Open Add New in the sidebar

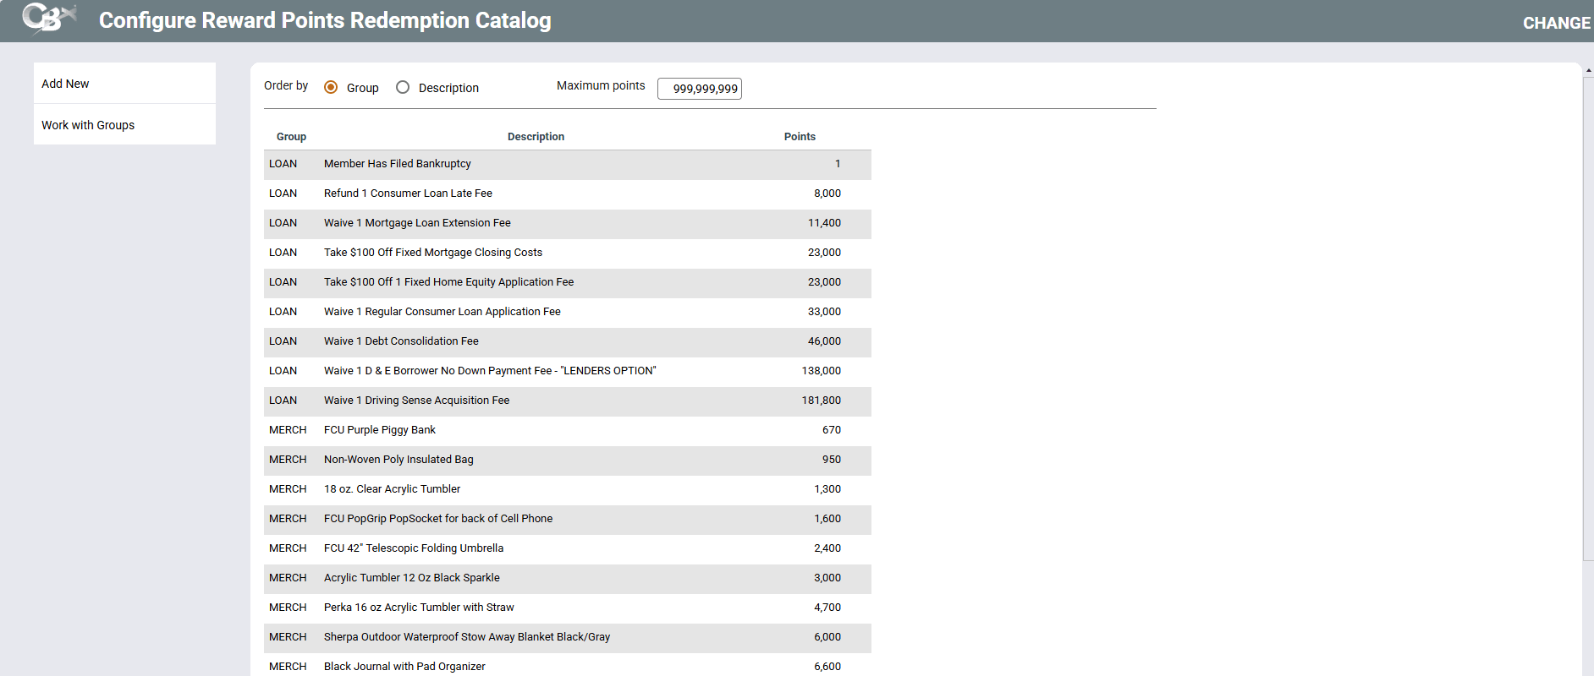[65, 84]
